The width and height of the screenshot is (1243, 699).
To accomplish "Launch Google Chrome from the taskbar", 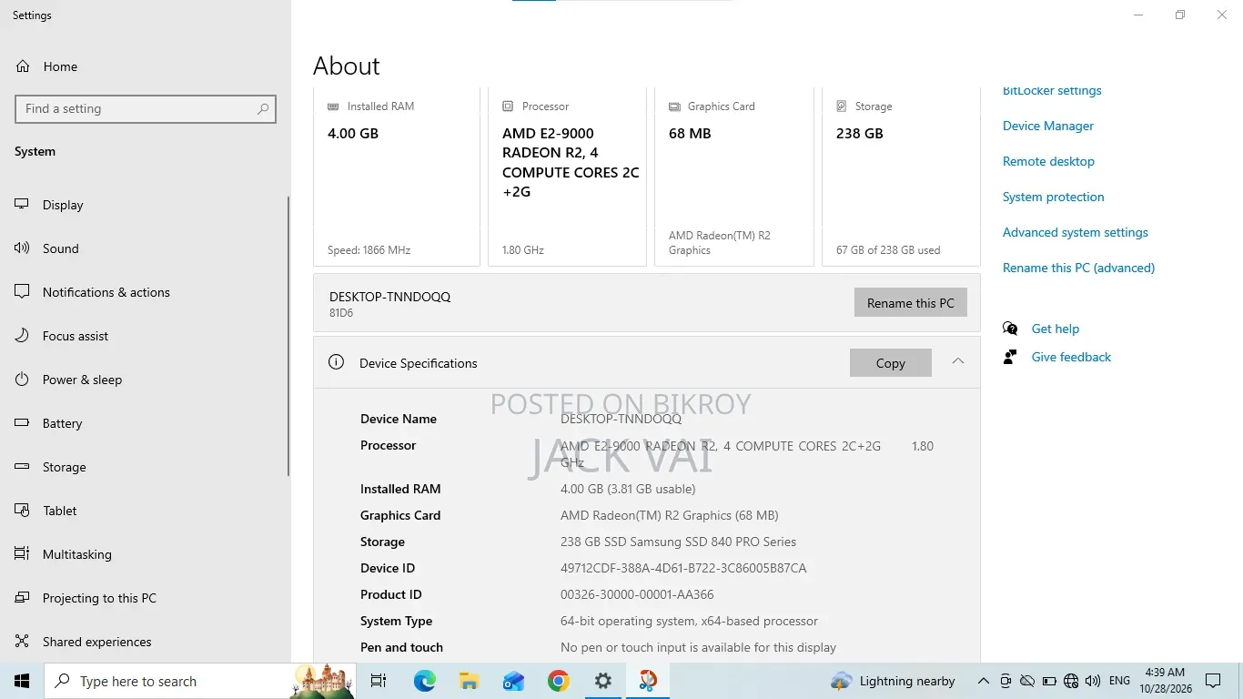I will [558, 681].
